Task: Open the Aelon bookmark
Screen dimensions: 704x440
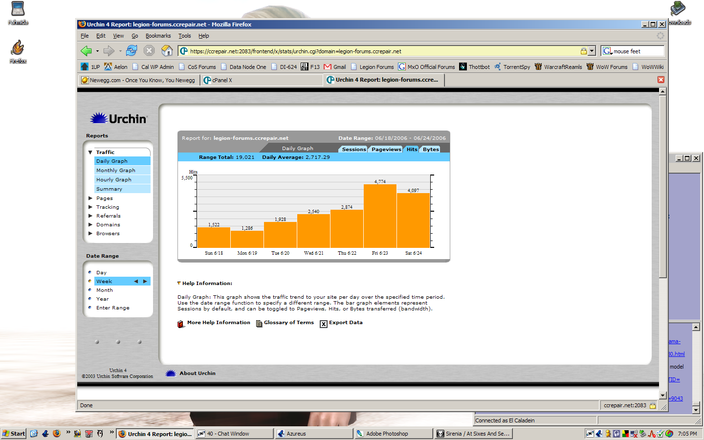Action: (x=116, y=67)
